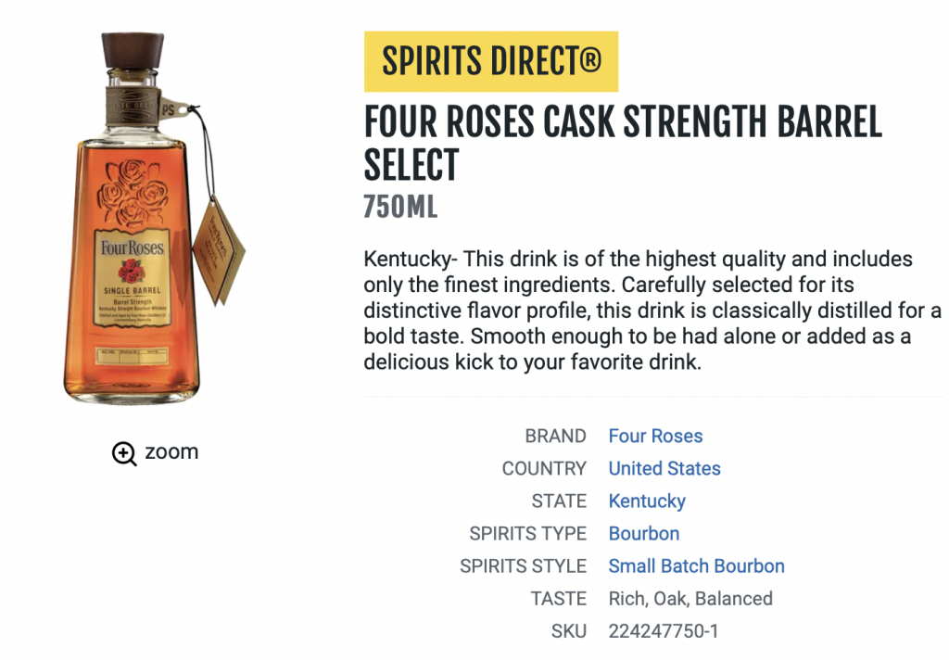This screenshot has width=949, height=660.
Task: Click the 750ML size text
Action: [x=400, y=207]
